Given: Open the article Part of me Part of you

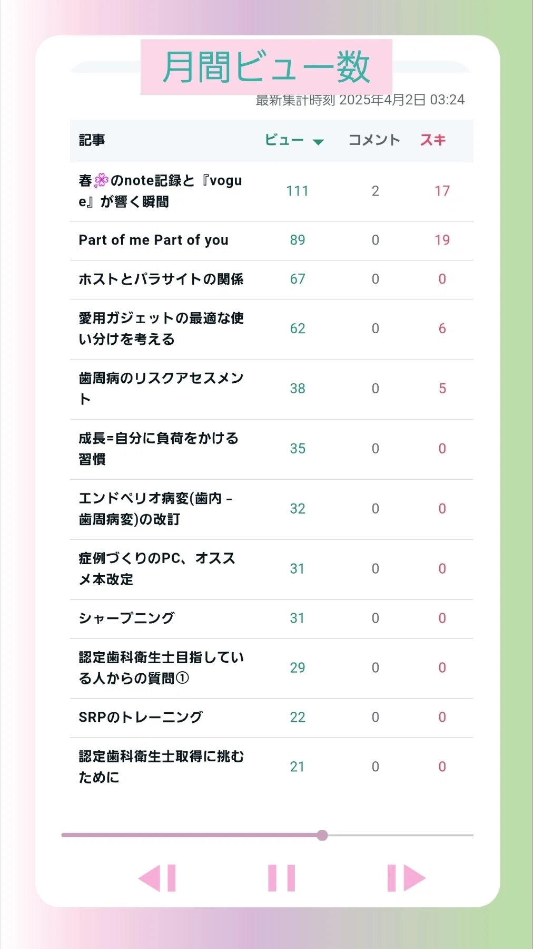Looking at the screenshot, I should [x=153, y=240].
